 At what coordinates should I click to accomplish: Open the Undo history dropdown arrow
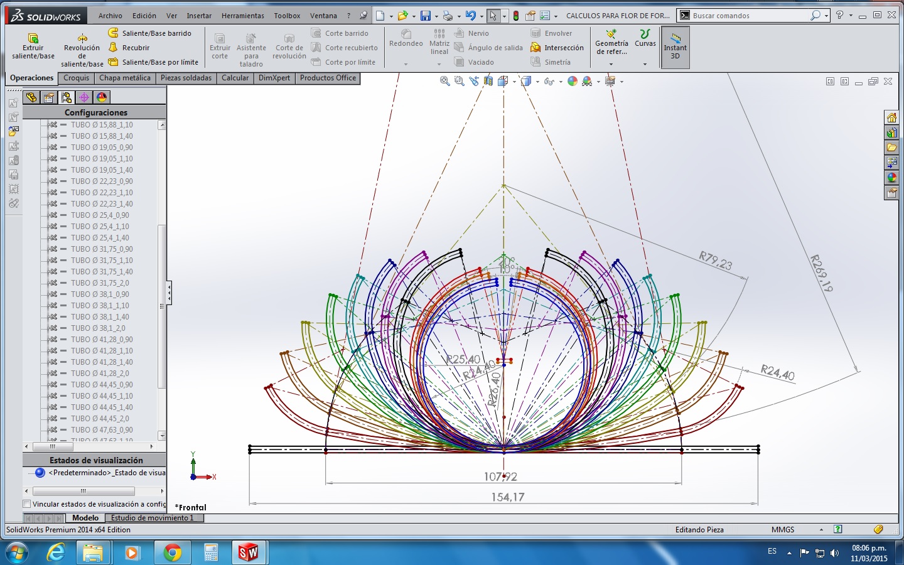pos(482,16)
